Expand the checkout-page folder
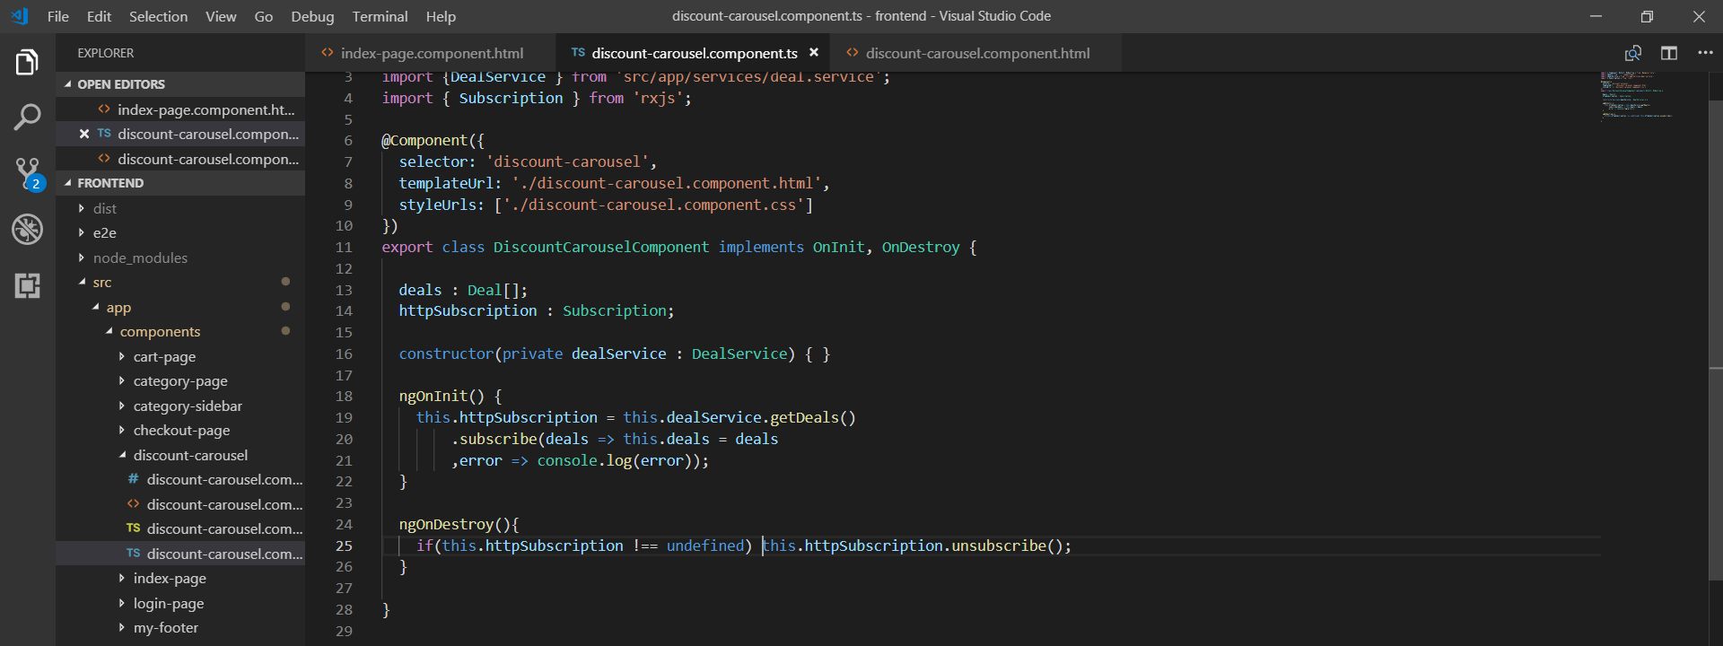This screenshot has height=646, width=1723. point(180,430)
